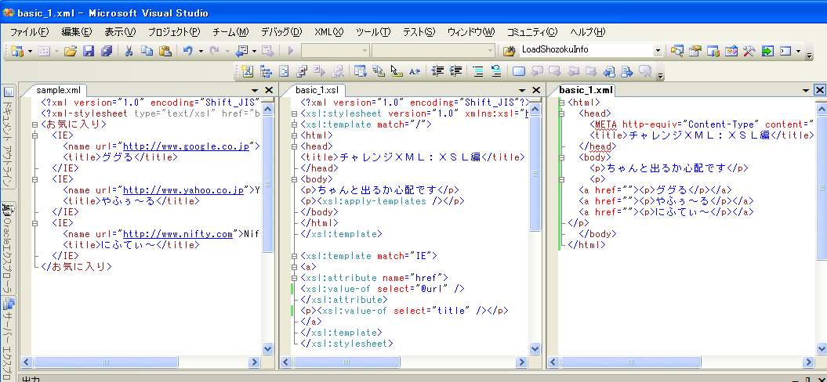Viewport: 827px width, 382px height.
Task: Click the http://www.nifty.com link
Action: click(x=178, y=234)
